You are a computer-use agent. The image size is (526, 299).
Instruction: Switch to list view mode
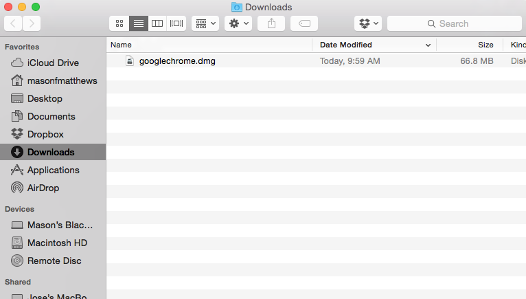tap(139, 23)
